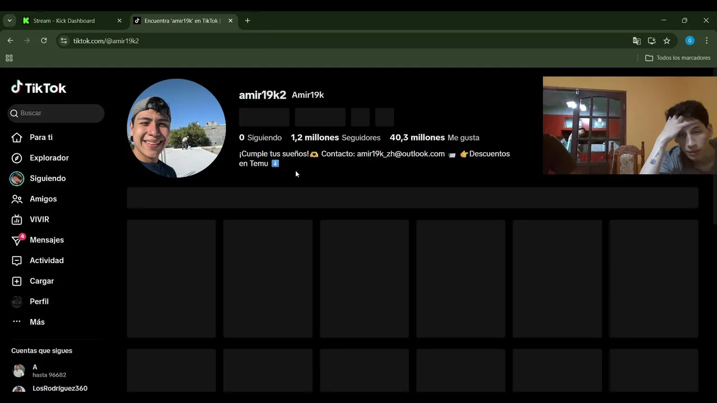The image size is (717, 403).
Task: Open Todos los marcadores folder
Action: tap(678, 58)
